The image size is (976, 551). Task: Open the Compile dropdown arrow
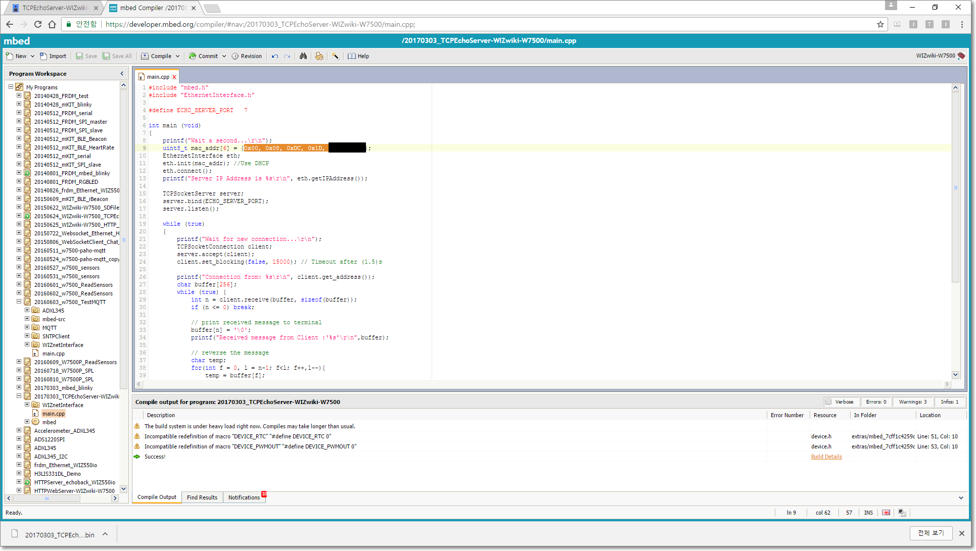(x=177, y=56)
